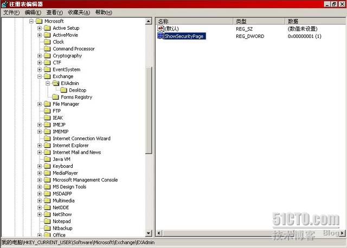Click the Desktop folder icon
The height and width of the screenshot is (248, 347).
pyautogui.click(x=64, y=90)
